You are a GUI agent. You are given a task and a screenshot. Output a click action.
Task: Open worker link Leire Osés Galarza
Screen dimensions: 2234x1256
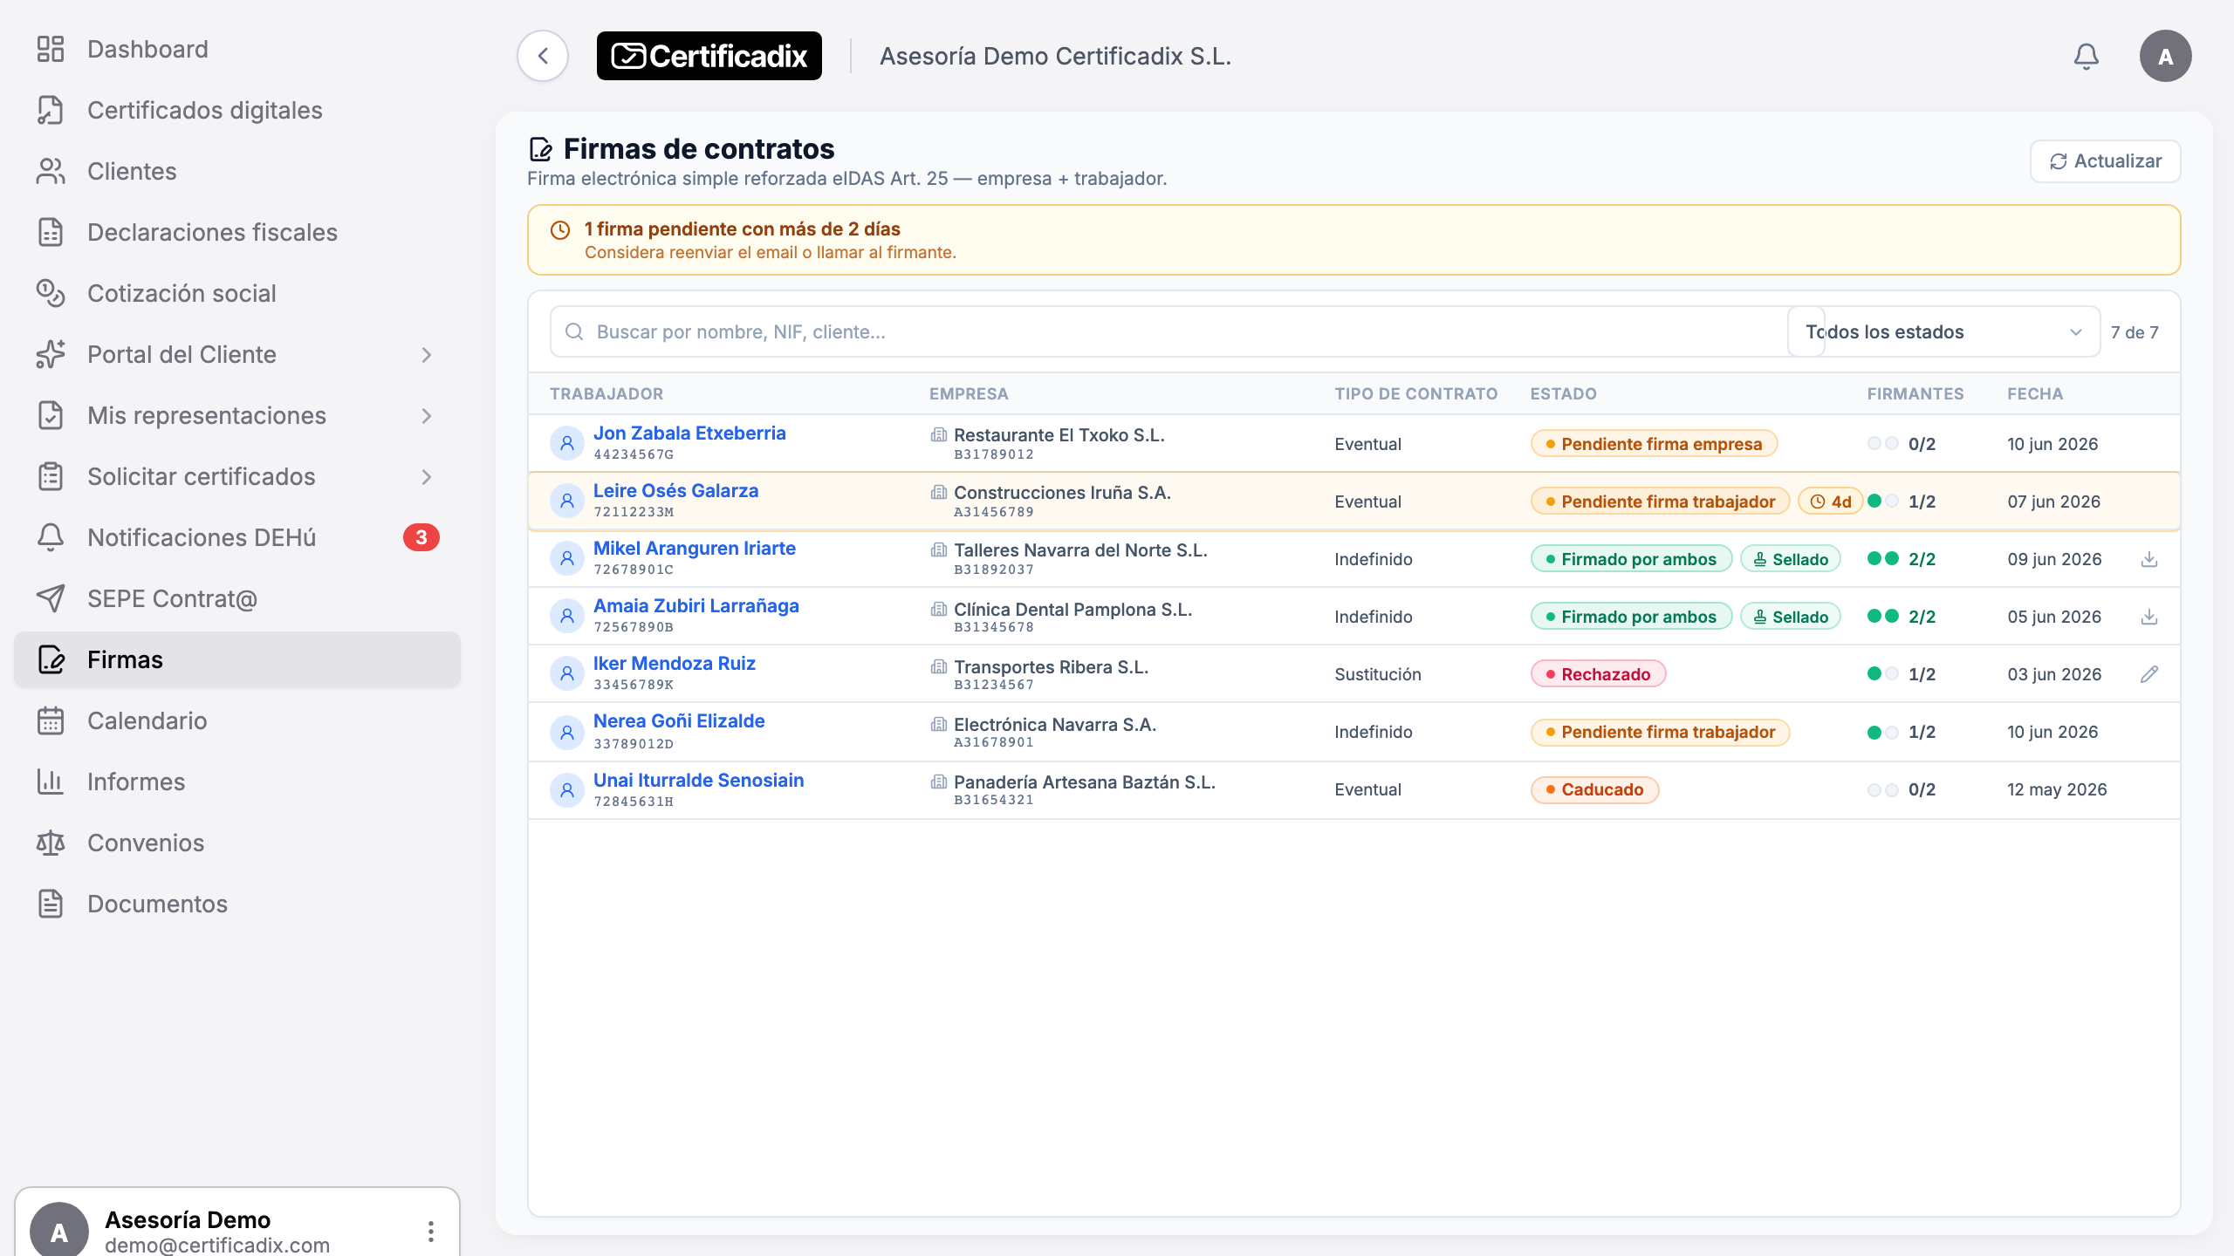click(x=675, y=491)
